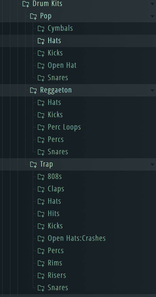Collapse the Trap folder using its arrow
The height and width of the screenshot is (297, 156).
[x=152, y=165]
